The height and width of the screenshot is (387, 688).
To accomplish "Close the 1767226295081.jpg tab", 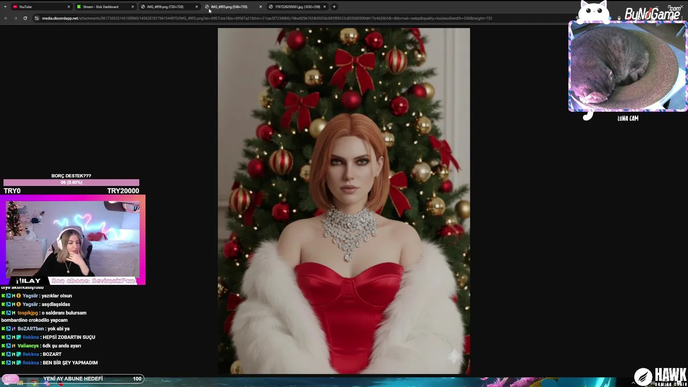I will (325, 7).
